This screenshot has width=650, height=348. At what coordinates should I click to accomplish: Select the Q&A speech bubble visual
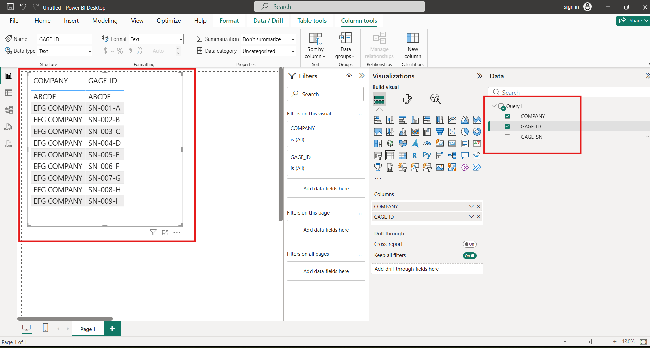(465, 156)
